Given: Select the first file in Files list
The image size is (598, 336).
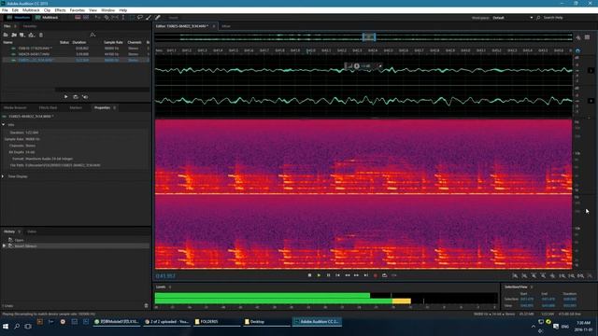Looking at the screenshot, I should [76, 49].
